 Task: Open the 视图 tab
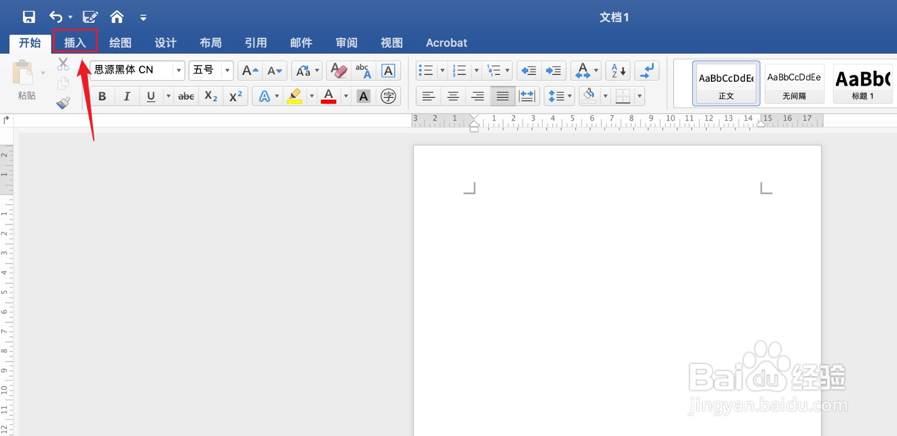click(x=392, y=43)
